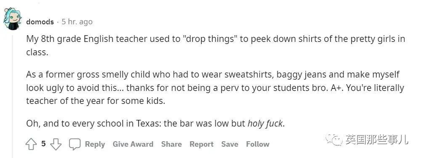Click the vote score number 5
422x158 pixels.
point(43,144)
